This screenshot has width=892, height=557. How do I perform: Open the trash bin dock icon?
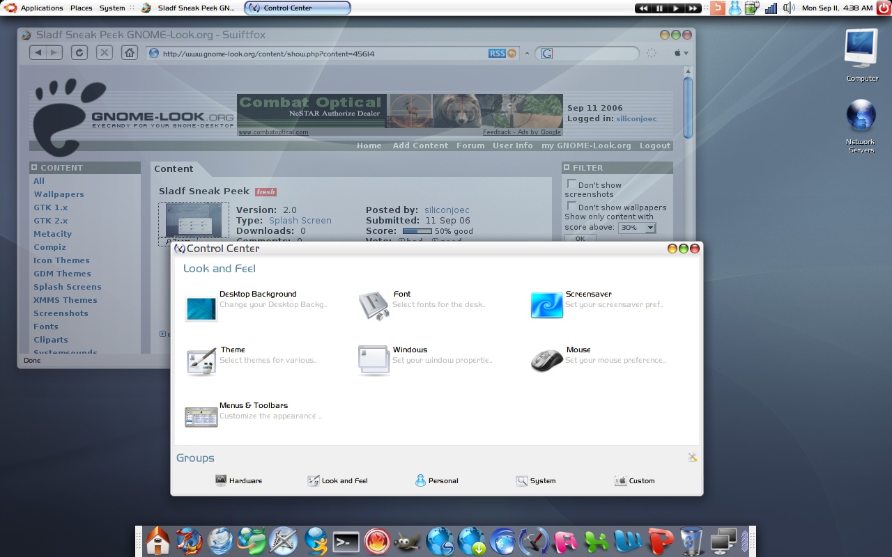point(692,542)
